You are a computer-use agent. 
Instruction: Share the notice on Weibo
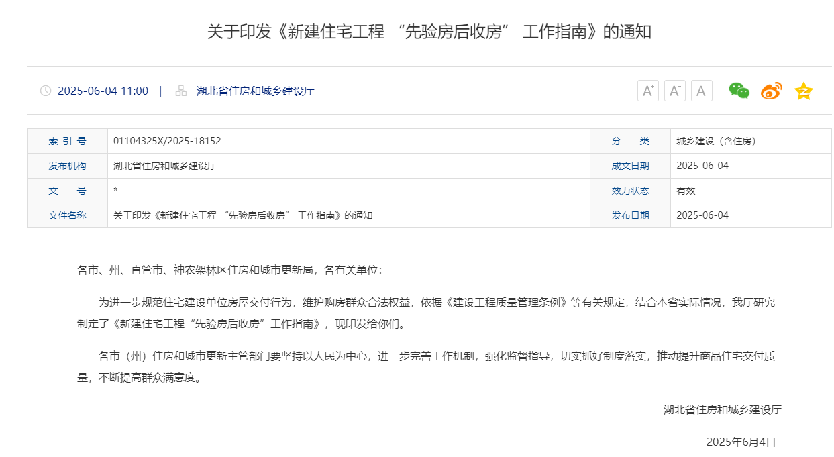(x=771, y=91)
